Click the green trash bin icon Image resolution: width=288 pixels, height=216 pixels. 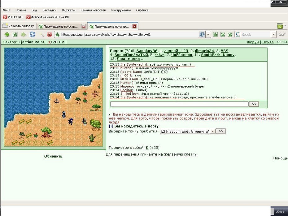pos(280,26)
